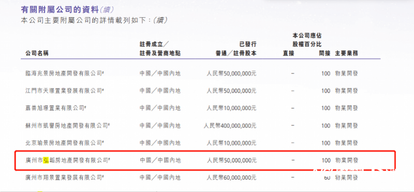Click '物業開發' in the 江門市天璟 row
The image size is (414, 192).
pos(346,91)
